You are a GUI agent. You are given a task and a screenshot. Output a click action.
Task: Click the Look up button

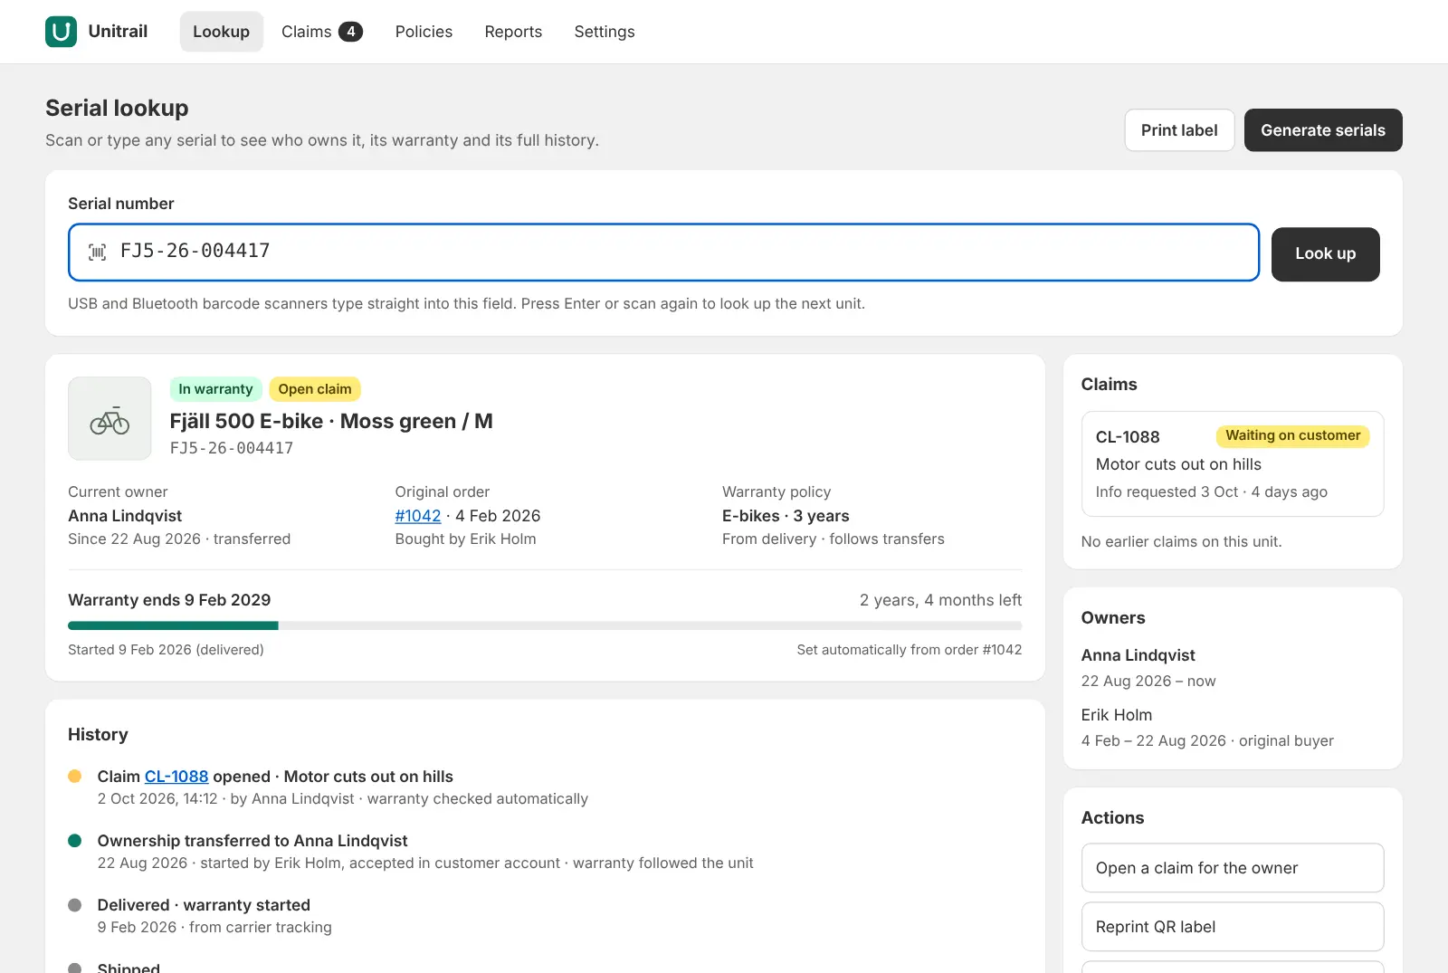[x=1325, y=254]
